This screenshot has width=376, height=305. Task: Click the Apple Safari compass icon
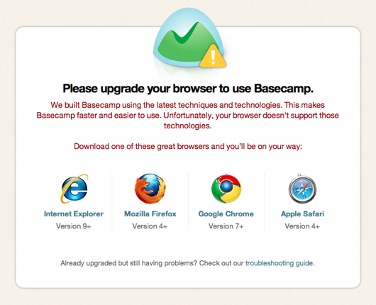[x=302, y=189]
